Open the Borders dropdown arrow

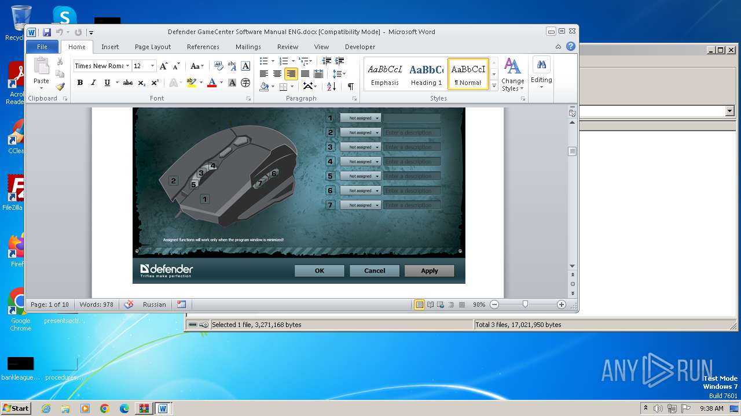(x=292, y=86)
